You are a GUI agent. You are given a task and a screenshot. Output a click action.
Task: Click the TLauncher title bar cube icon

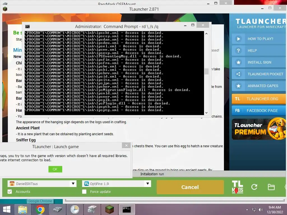tap(5, 9)
